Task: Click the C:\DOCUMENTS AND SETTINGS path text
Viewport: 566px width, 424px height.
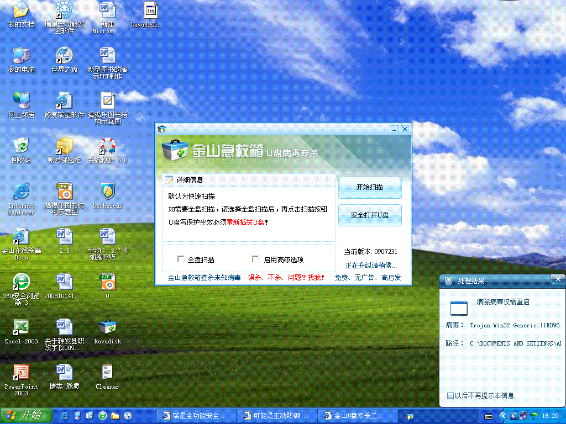Action: 516,343
